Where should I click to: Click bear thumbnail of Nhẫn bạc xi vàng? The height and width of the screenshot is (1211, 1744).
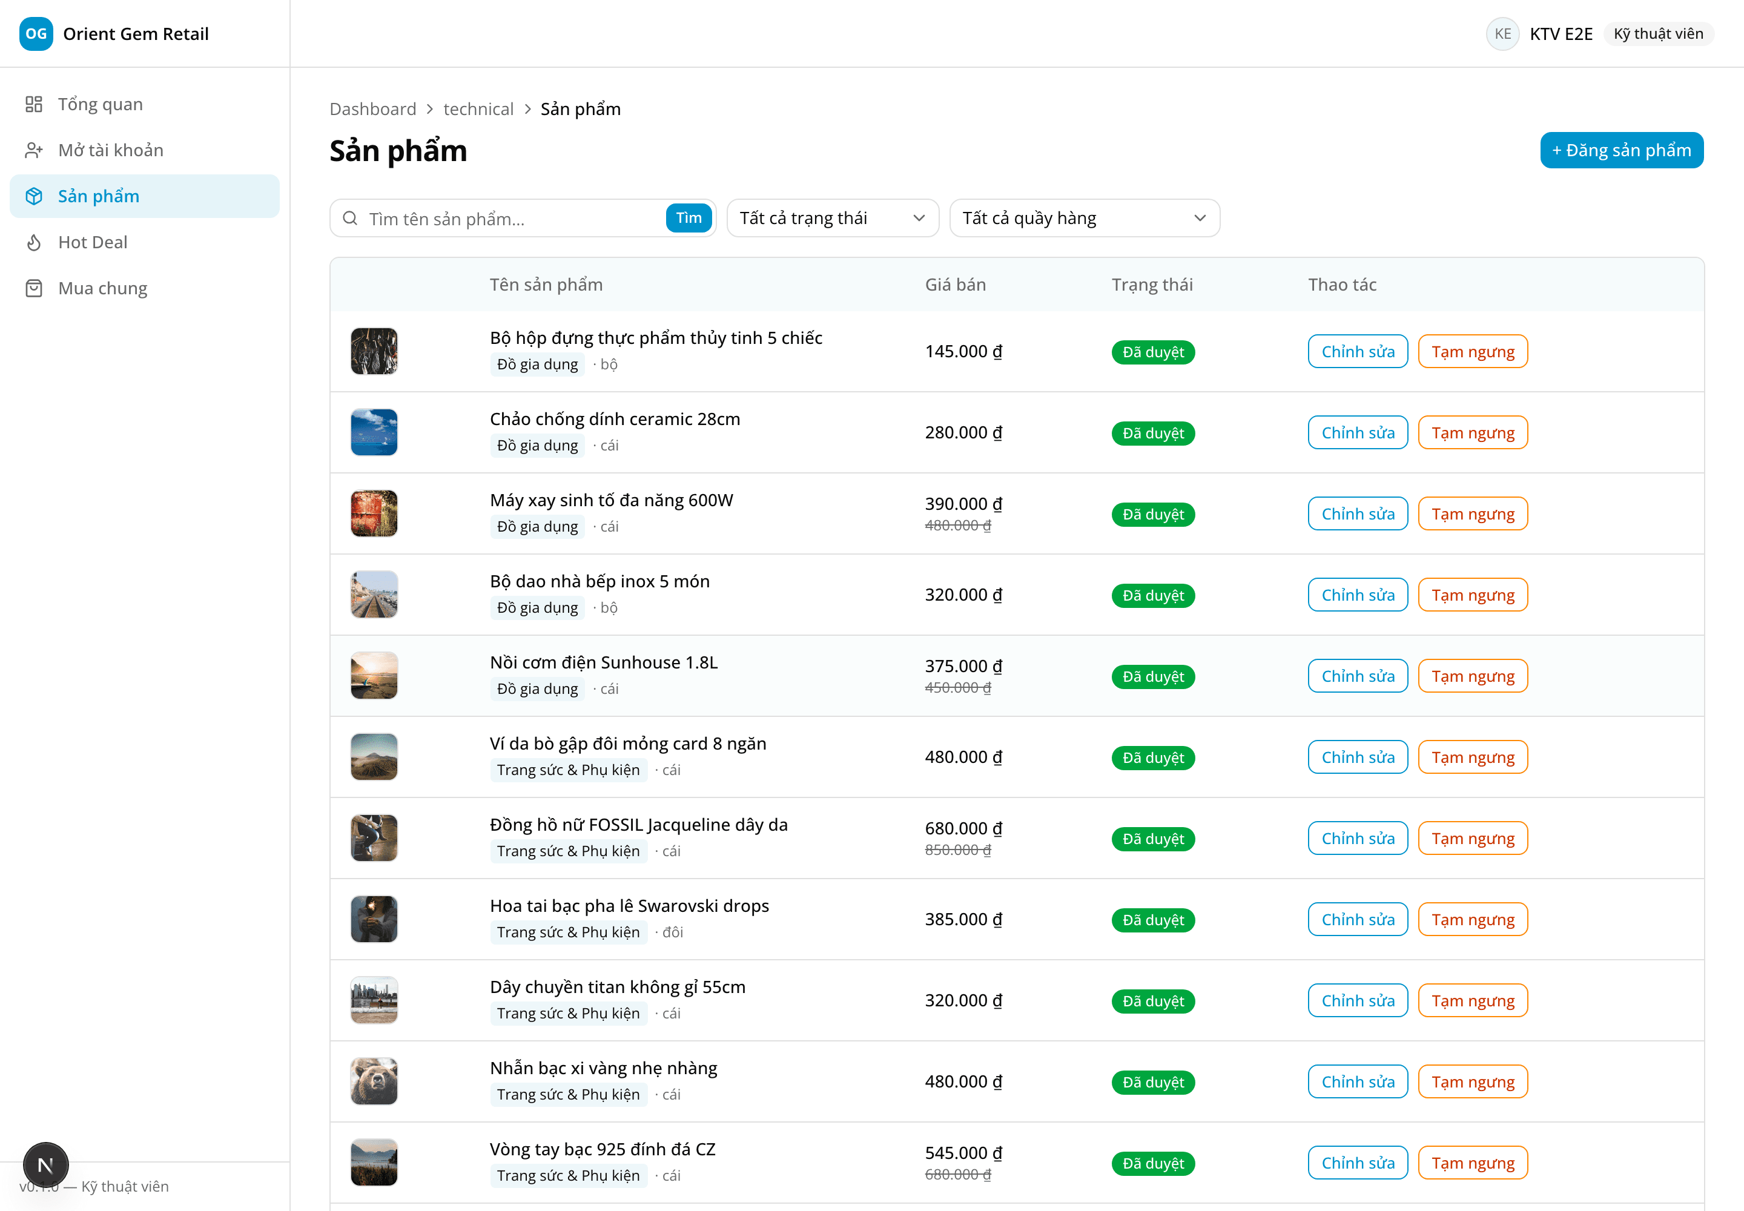pos(374,1082)
